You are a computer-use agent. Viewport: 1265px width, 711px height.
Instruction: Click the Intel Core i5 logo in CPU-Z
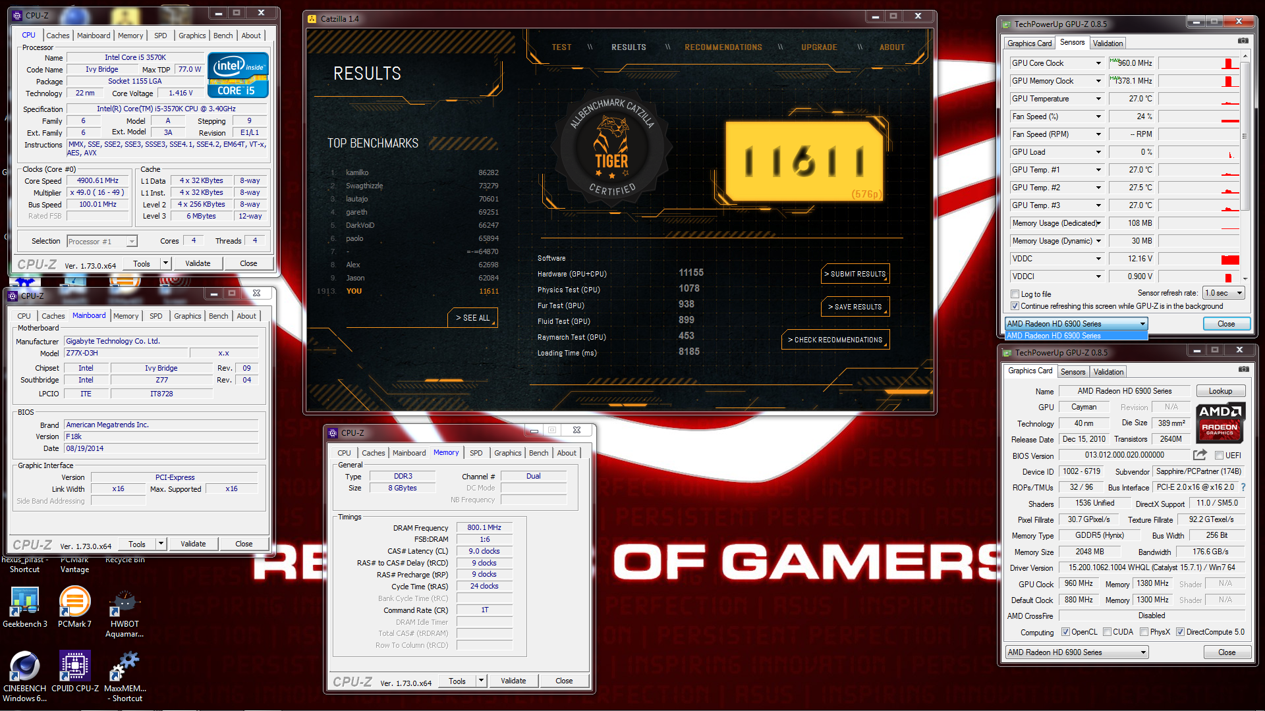pos(238,74)
